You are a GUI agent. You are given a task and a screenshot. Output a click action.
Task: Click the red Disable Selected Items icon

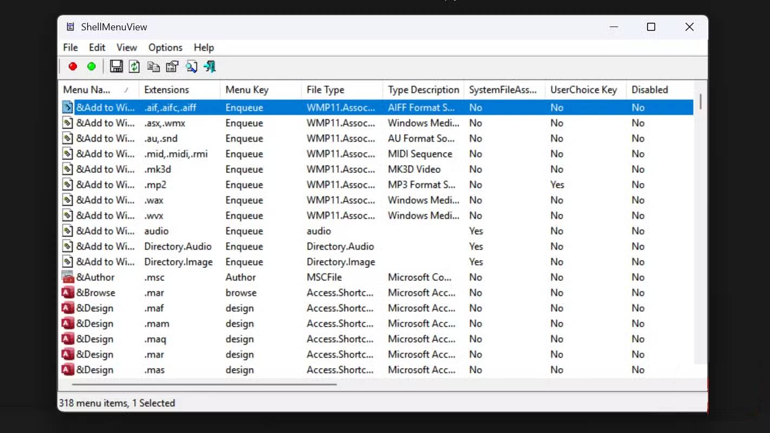point(73,67)
